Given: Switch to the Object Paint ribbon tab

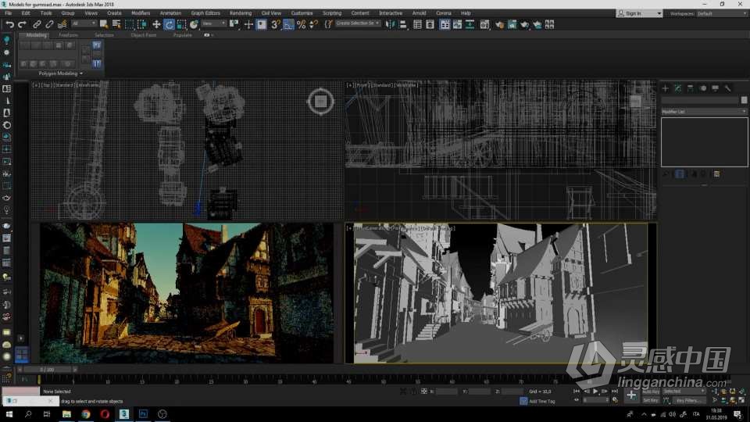Looking at the screenshot, I should 144,35.
